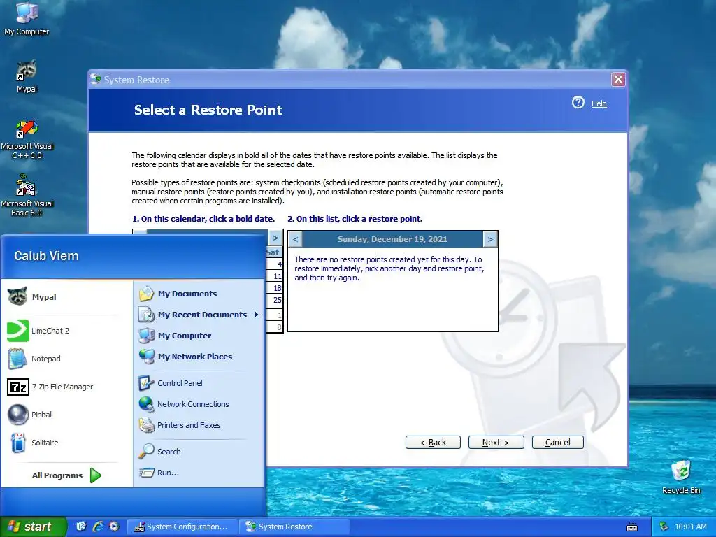The width and height of the screenshot is (716, 537).
Task: Select the System Restore taskbar button
Action: tap(294, 527)
